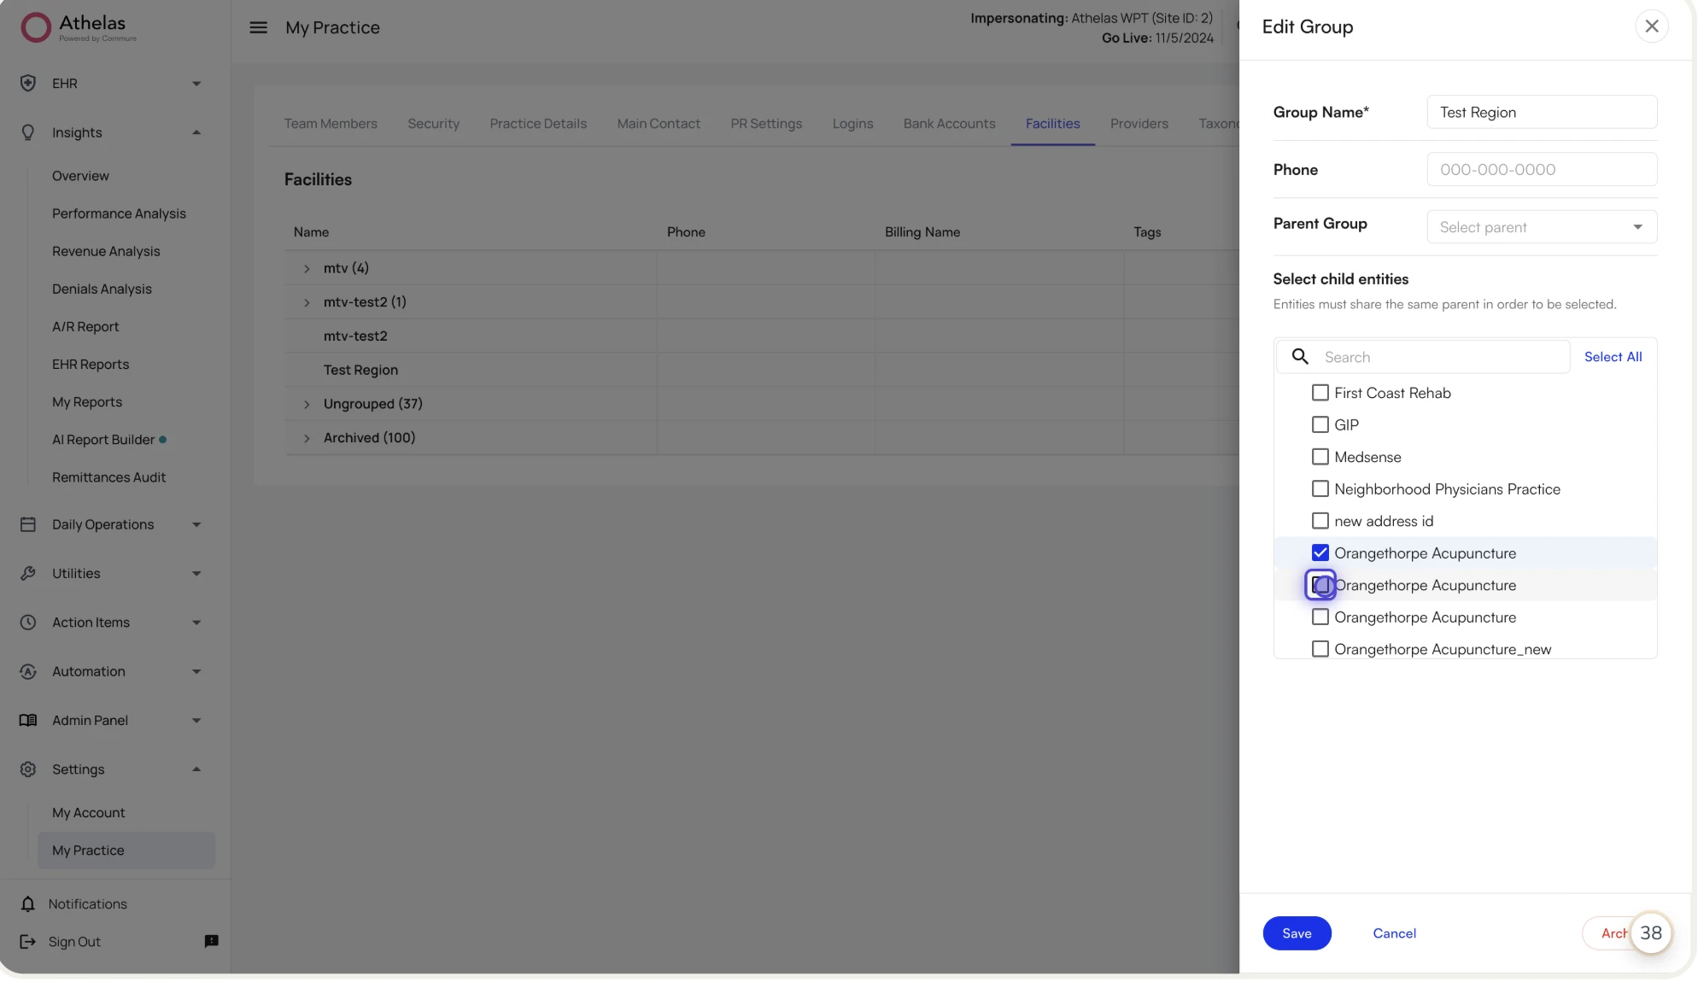Click the Group Name input field
This screenshot has height=982, width=1698.
1542,112
